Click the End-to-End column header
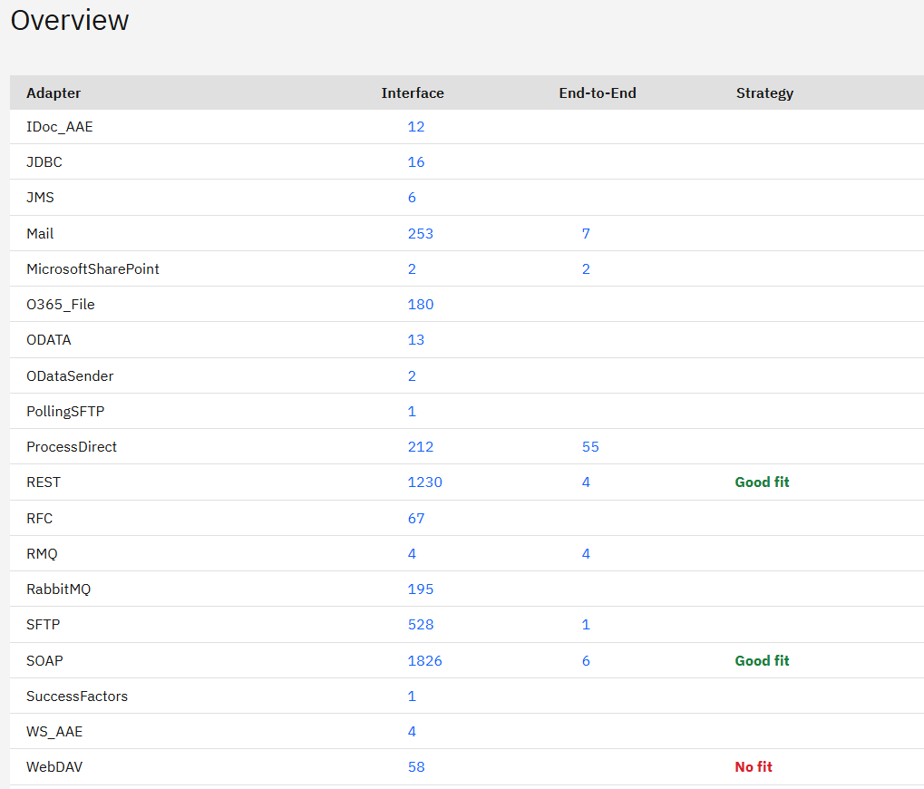This screenshot has width=924, height=789. pyautogui.click(x=598, y=93)
